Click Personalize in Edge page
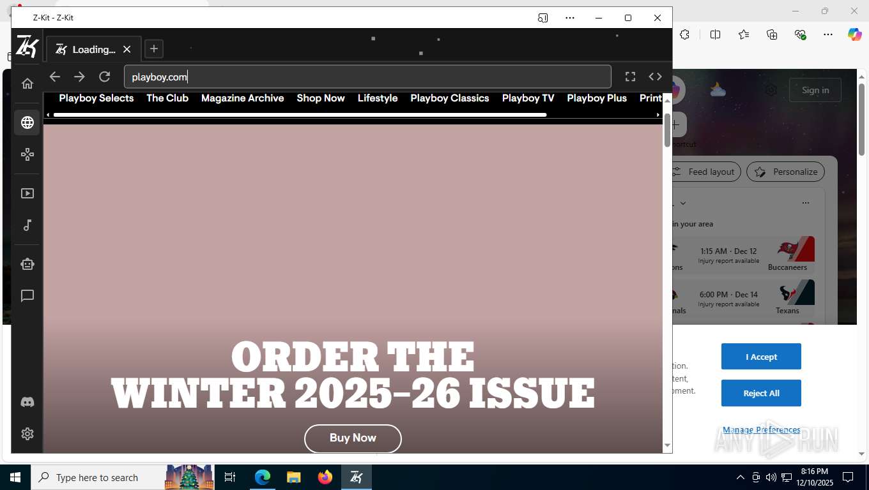The height and width of the screenshot is (490, 869). (786, 172)
